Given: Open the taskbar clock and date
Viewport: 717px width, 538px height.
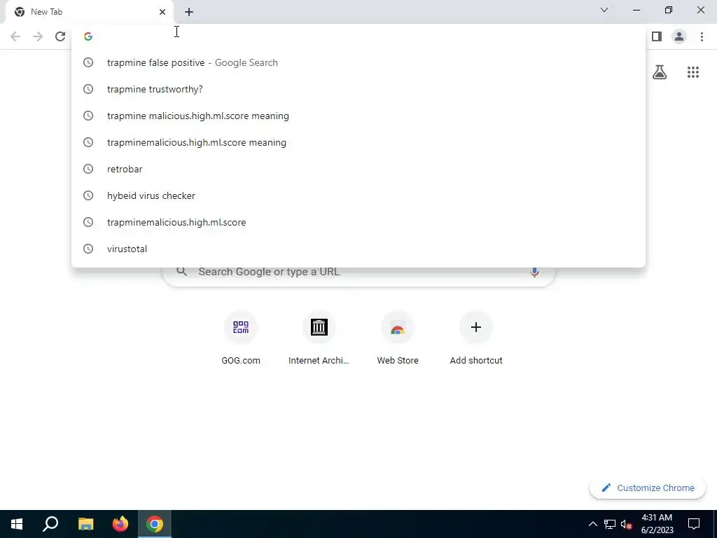Looking at the screenshot, I should coord(657,524).
